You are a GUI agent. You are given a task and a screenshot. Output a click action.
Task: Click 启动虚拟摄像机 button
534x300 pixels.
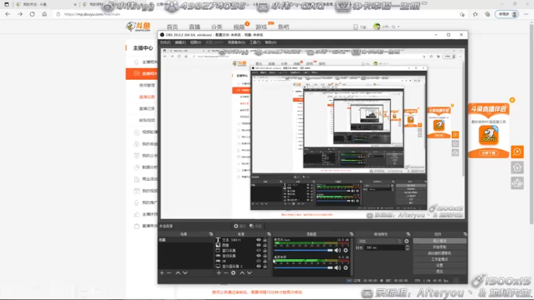tap(439, 253)
